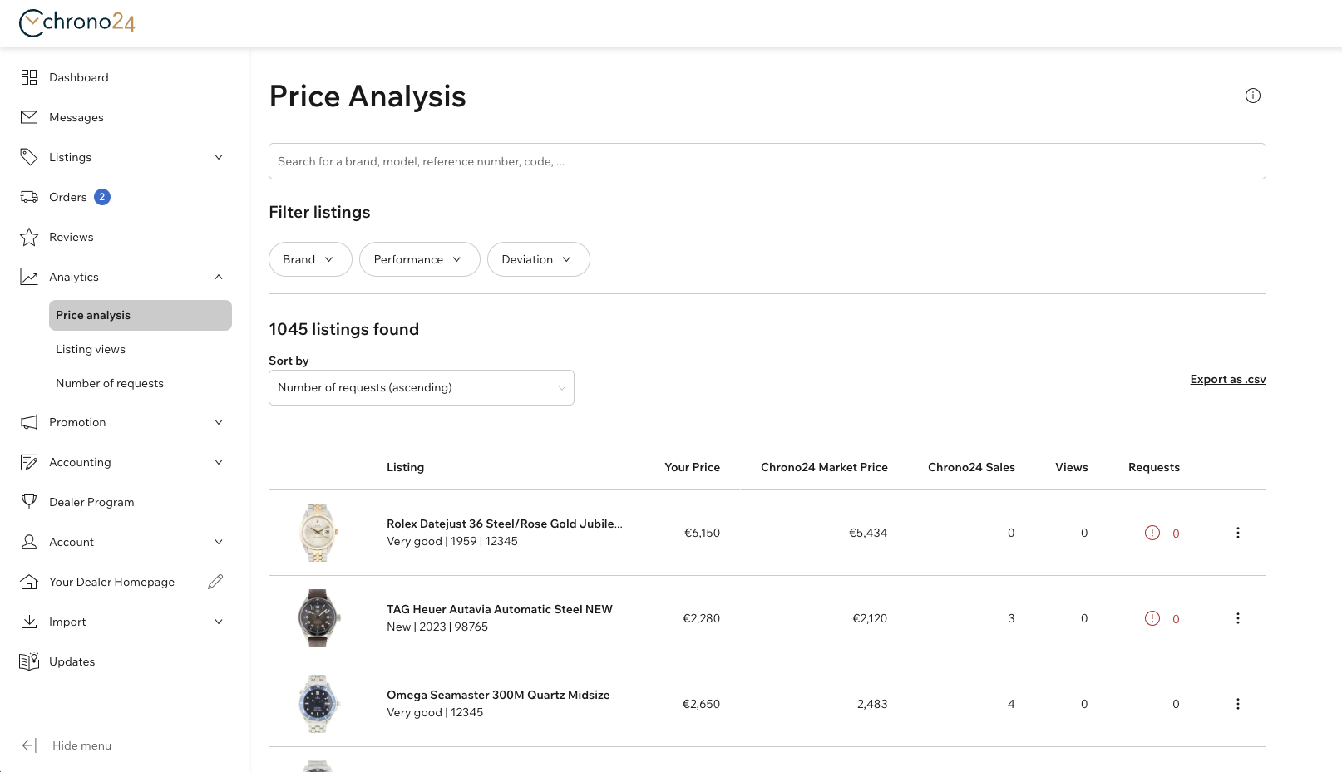
Task: Click the Orders truck icon
Action: pyautogui.click(x=29, y=197)
